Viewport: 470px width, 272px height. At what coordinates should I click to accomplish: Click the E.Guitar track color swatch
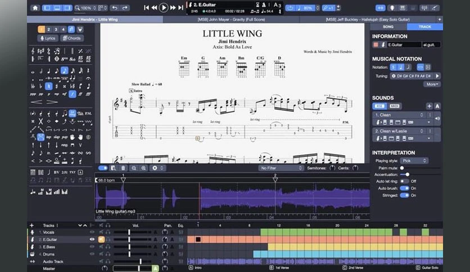click(x=376, y=44)
